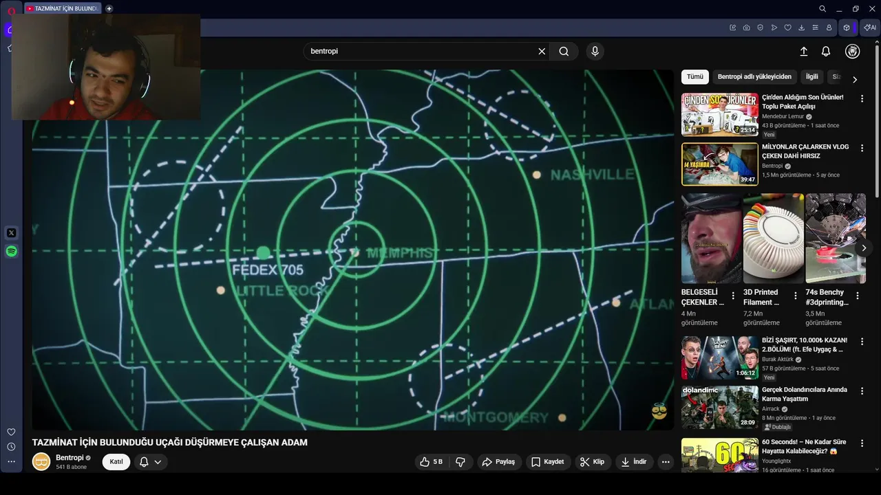Image resolution: width=881 pixels, height=495 pixels.
Task: Open the browser profile account icon
Action: [829, 27]
